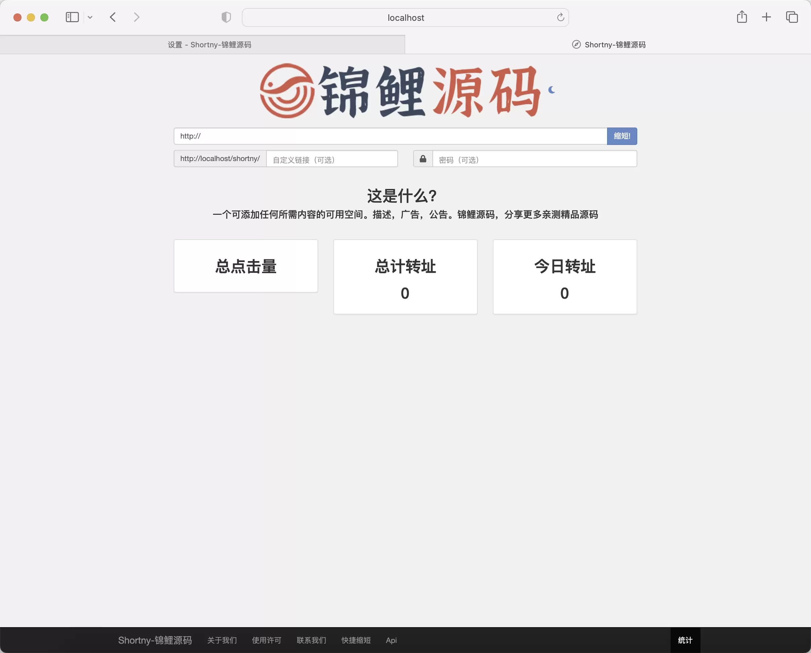Click the Safari sidebar toggle icon
811x653 pixels.
(x=72, y=17)
